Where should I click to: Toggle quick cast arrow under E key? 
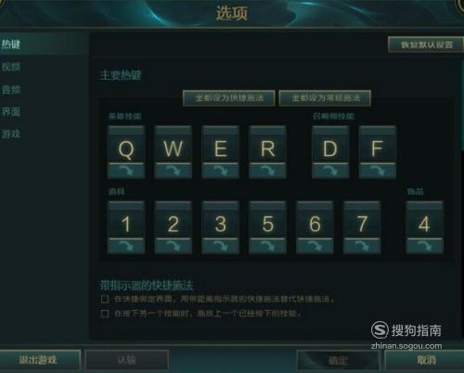(220, 171)
